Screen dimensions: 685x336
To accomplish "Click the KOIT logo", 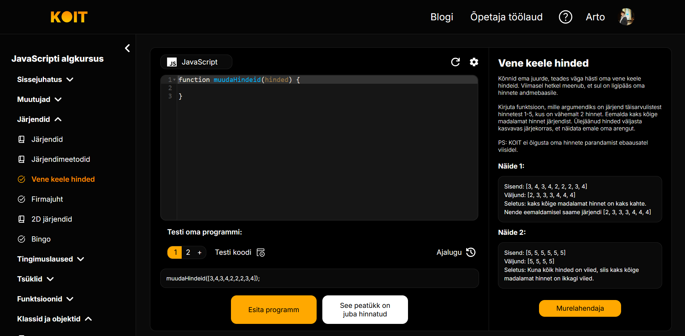I will click(69, 17).
